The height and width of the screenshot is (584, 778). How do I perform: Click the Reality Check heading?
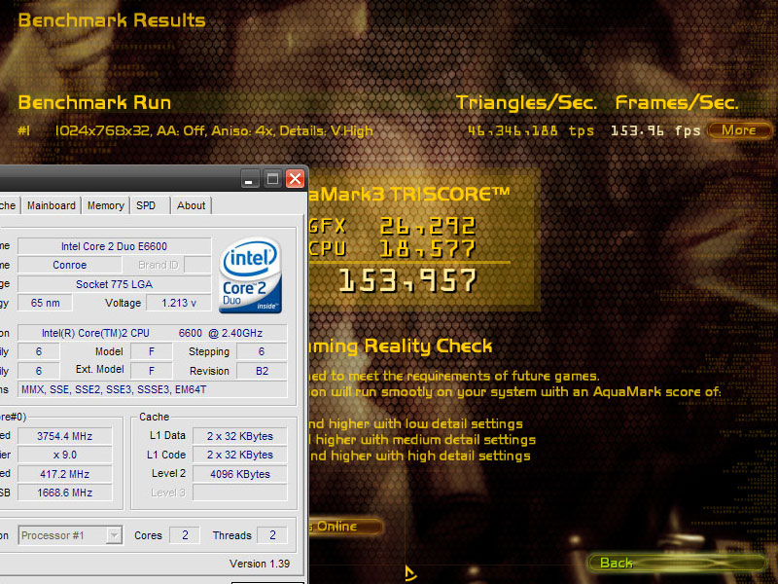[x=401, y=346]
